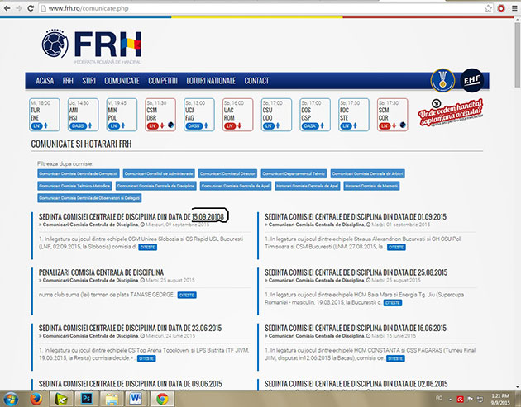
Task: Click the LN badge on FOC STE card
Action: pyautogui.click(x=346, y=125)
